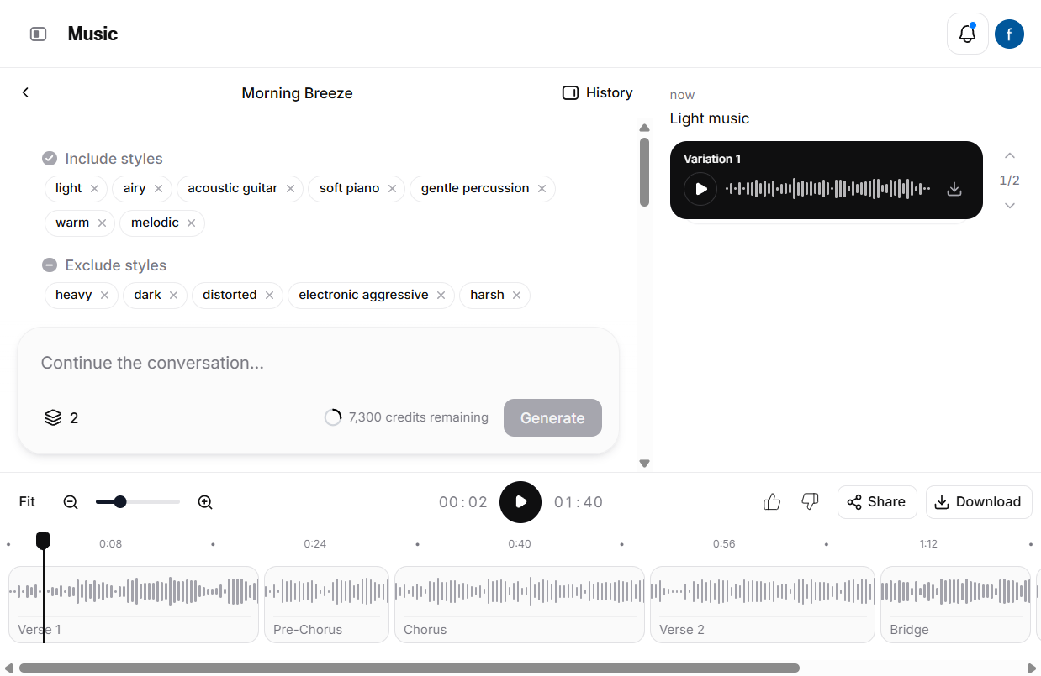Viewport: 1041px width, 676px height.
Task: Play the main track
Action: [x=520, y=502]
